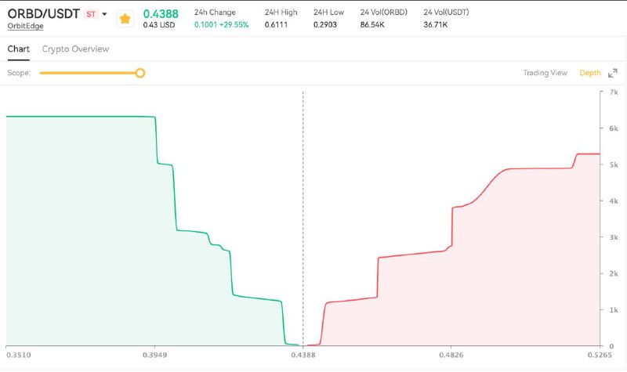
Task: Click the red ST tag badge
Action: point(91,13)
